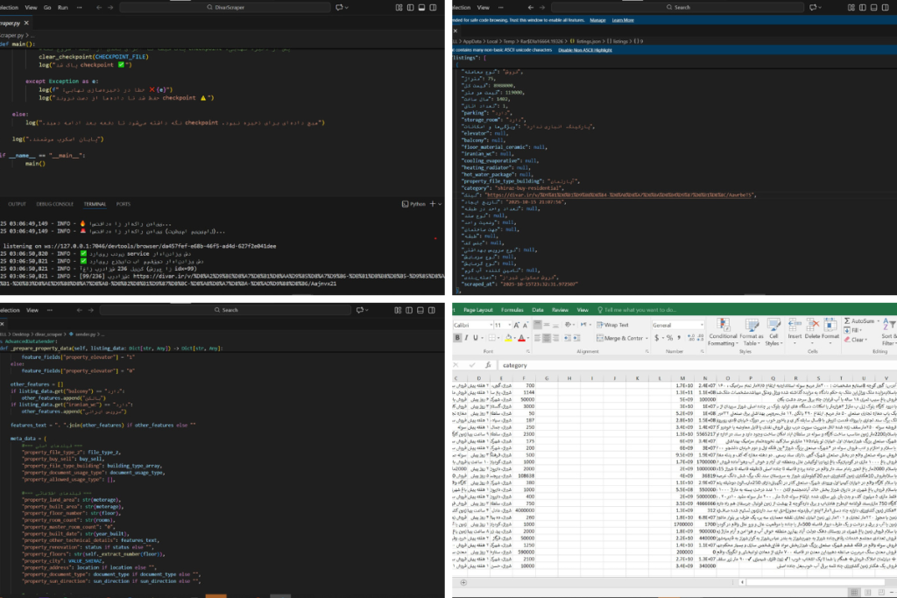The height and width of the screenshot is (598, 897).
Task: Click the yellow Fill Color swatch
Action: point(506,337)
